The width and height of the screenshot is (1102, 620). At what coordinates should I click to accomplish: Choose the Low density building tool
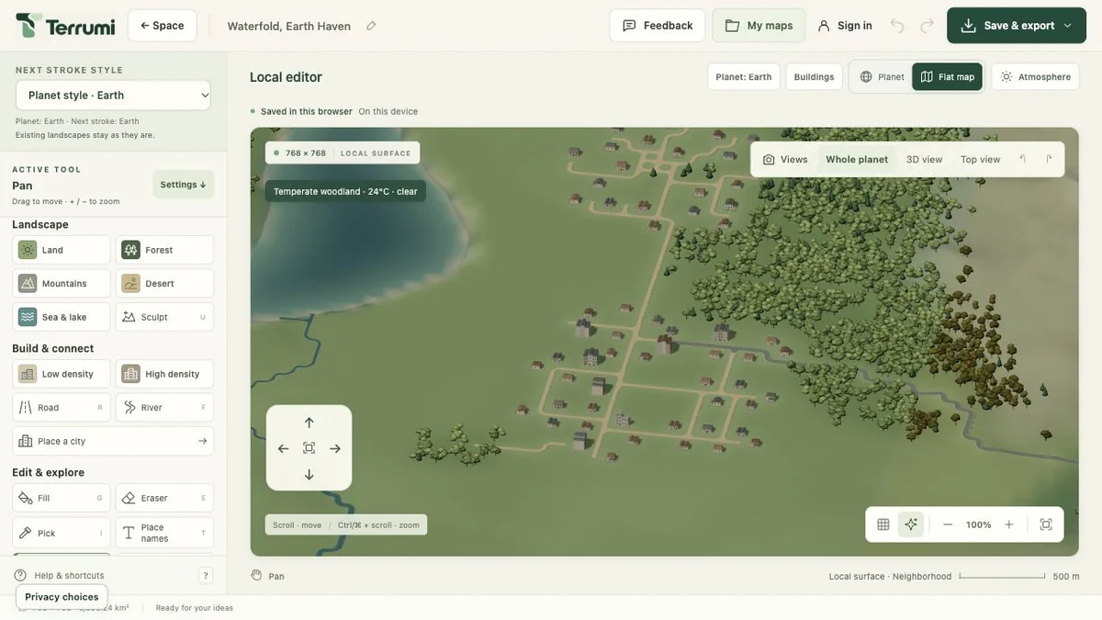tap(62, 374)
